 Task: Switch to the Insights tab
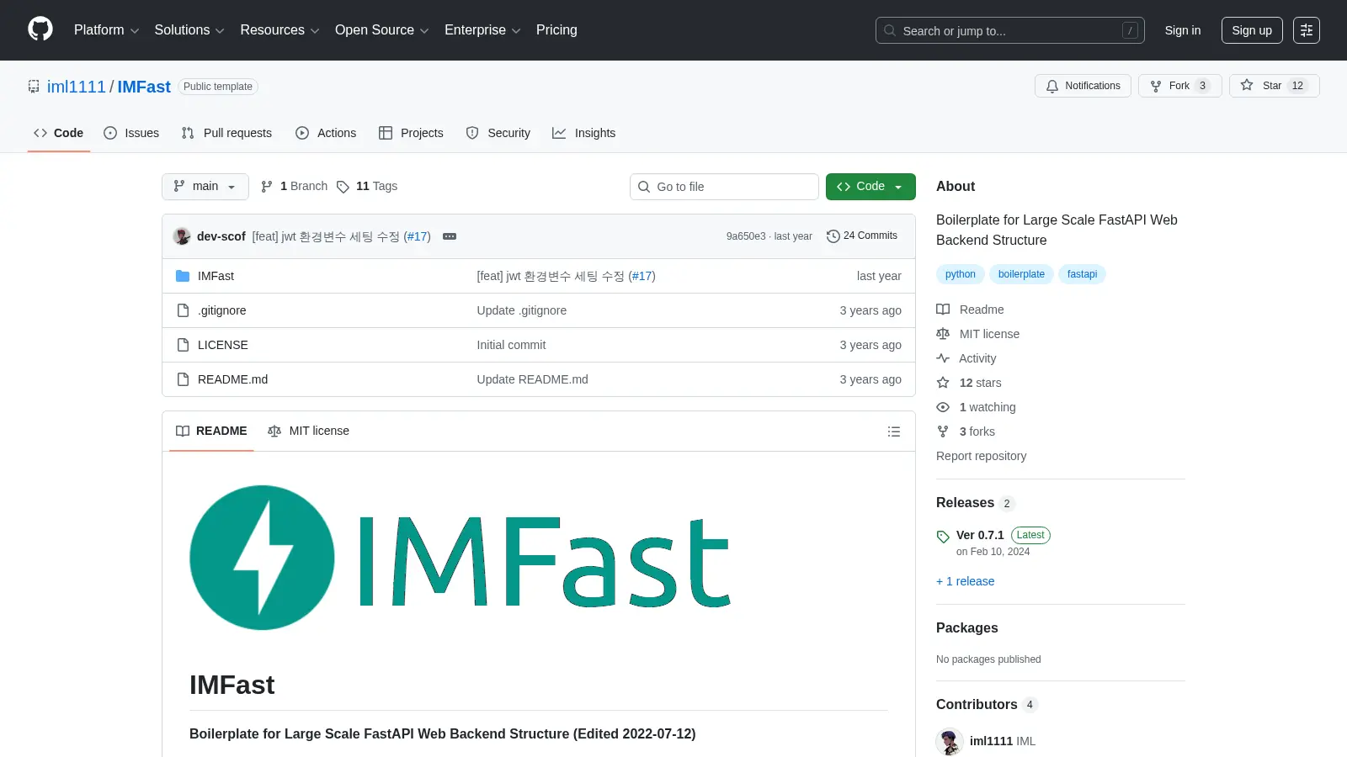click(x=584, y=133)
